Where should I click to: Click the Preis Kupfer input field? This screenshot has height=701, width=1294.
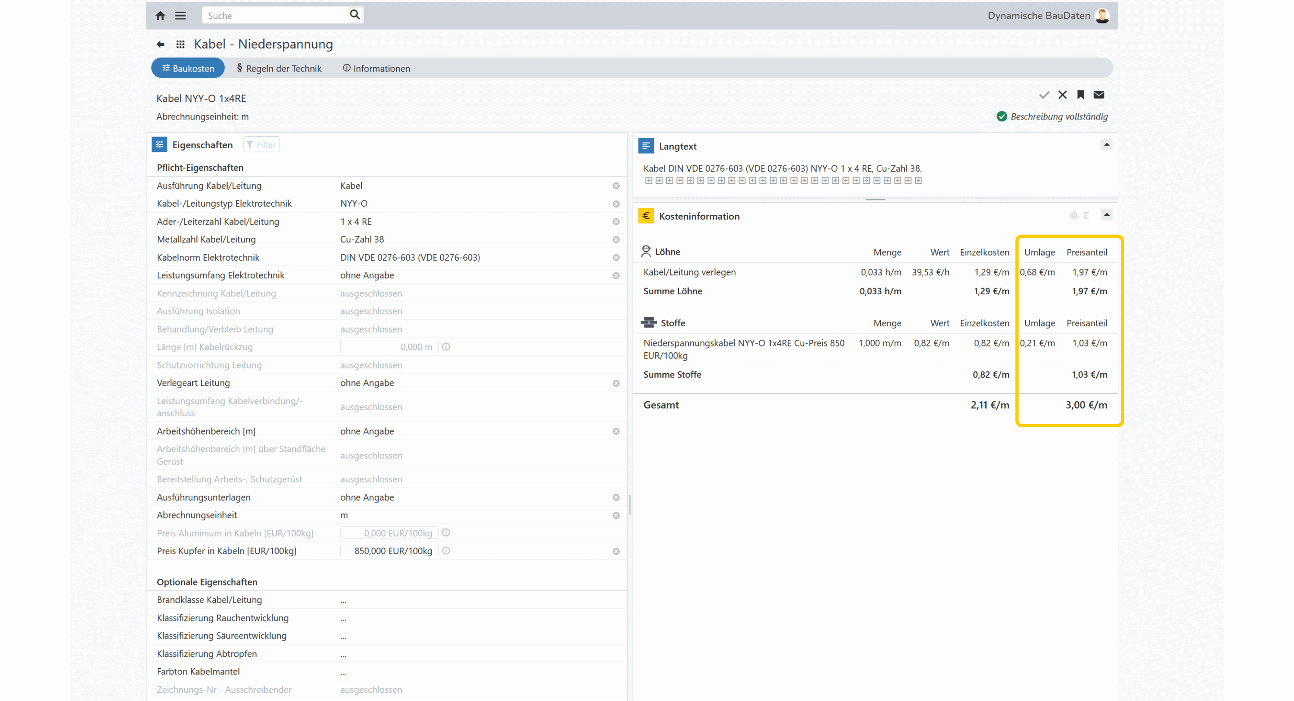pyautogui.click(x=389, y=551)
